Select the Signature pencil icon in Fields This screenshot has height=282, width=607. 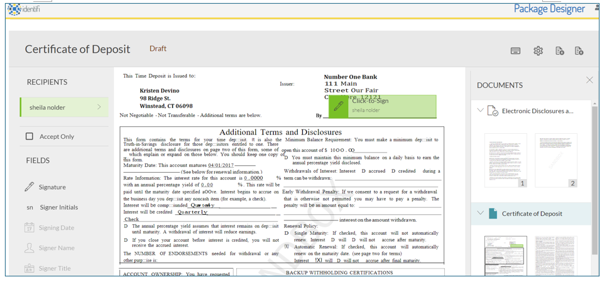point(30,187)
